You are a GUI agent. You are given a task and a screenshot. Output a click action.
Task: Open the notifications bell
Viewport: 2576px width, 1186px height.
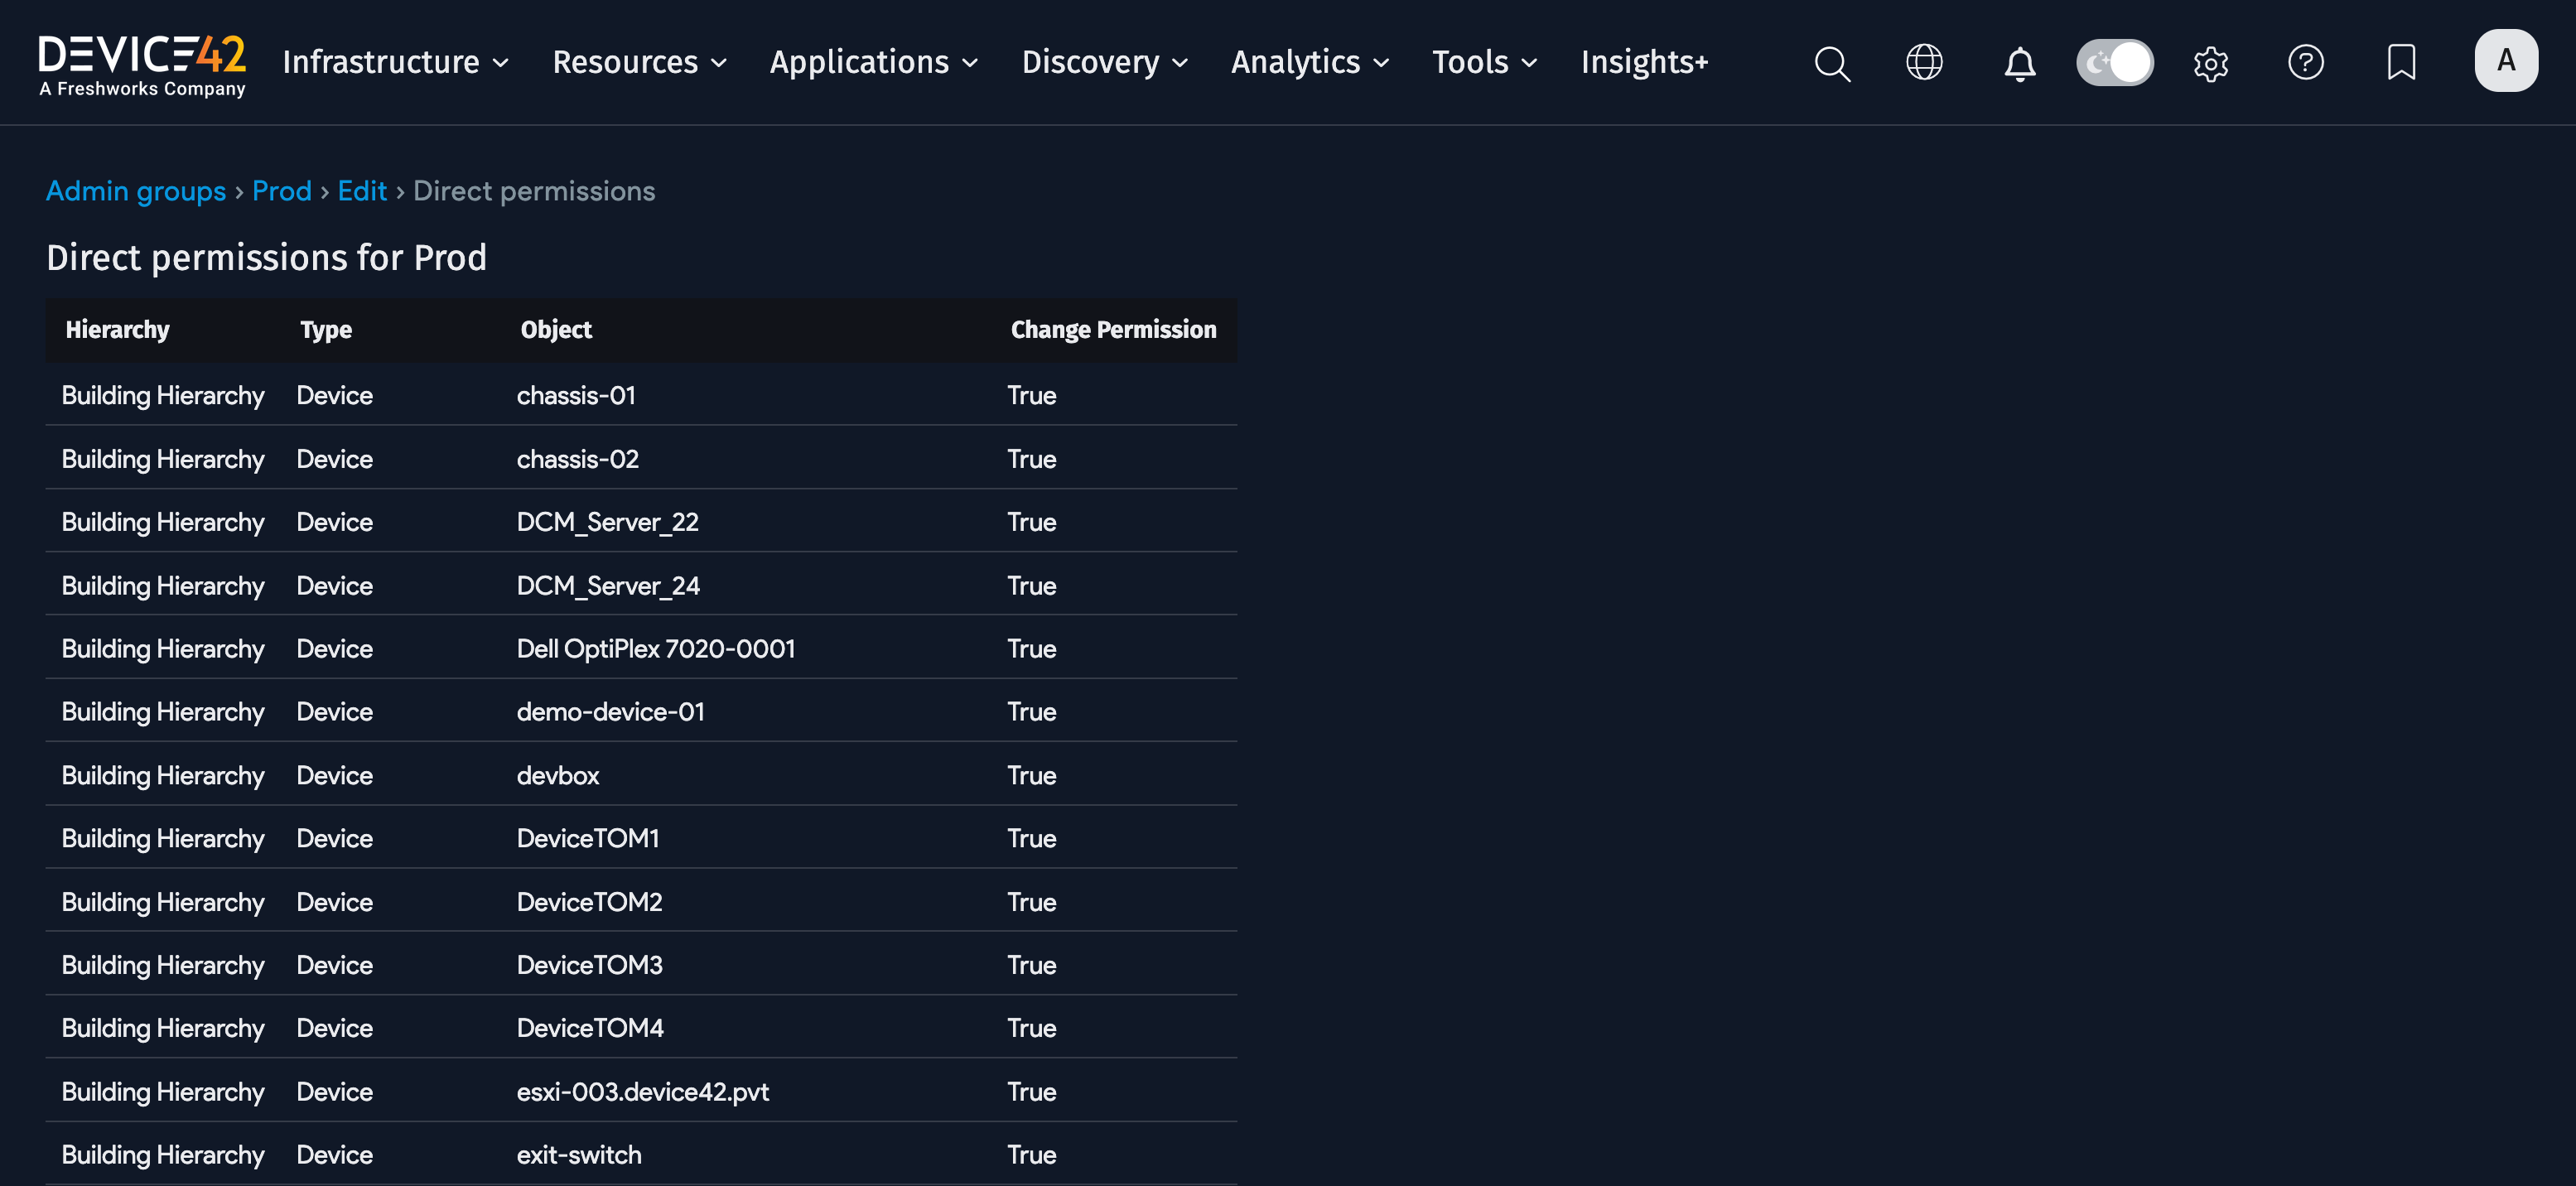coord(2019,63)
